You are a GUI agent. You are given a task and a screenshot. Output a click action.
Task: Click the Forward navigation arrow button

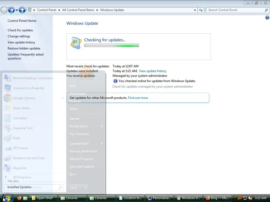click(x=11, y=10)
